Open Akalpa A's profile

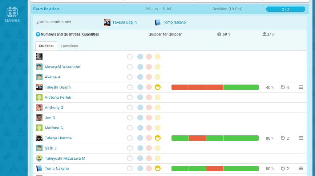point(52,77)
